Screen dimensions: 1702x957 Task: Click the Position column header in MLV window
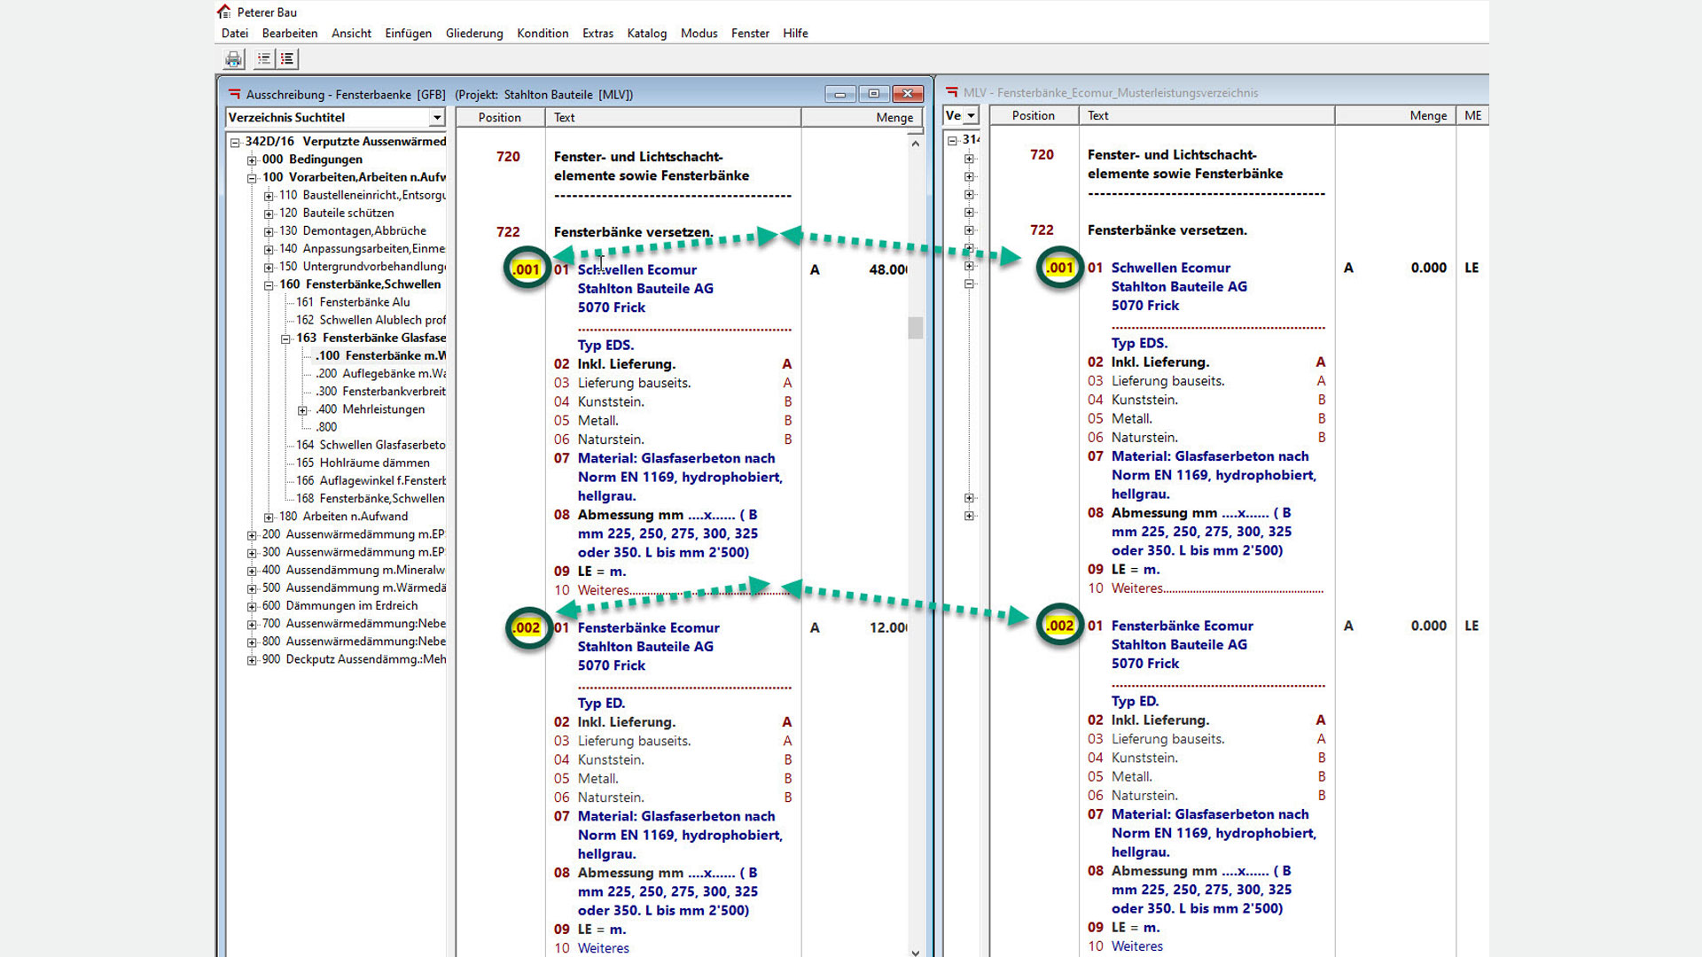1034,115
